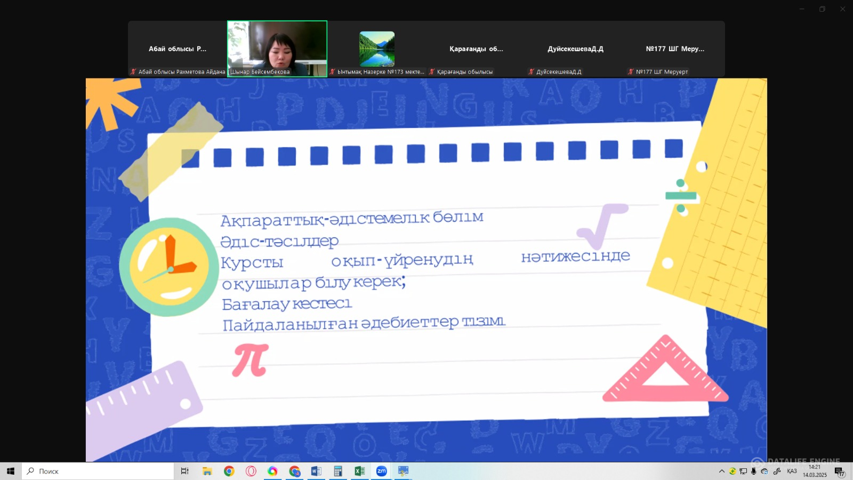This screenshot has width=853, height=480.
Task: Open Calculator from the taskbar
Action: tap(338, 471)
